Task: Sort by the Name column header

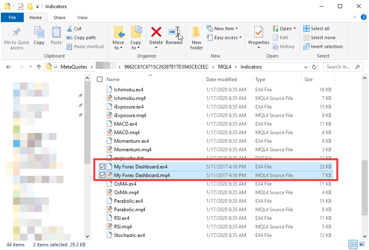Action: point(113,80)
